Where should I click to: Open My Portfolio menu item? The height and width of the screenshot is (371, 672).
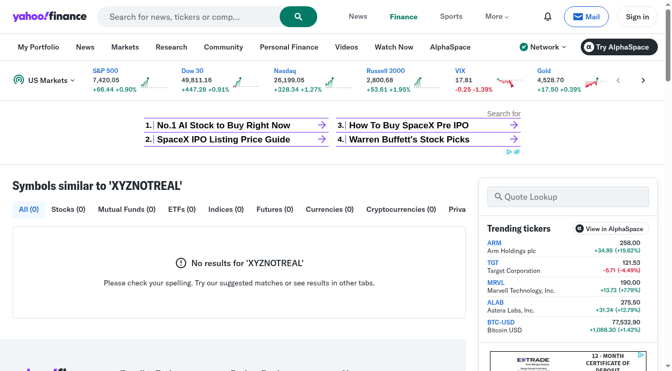click(x=39, y=47)
